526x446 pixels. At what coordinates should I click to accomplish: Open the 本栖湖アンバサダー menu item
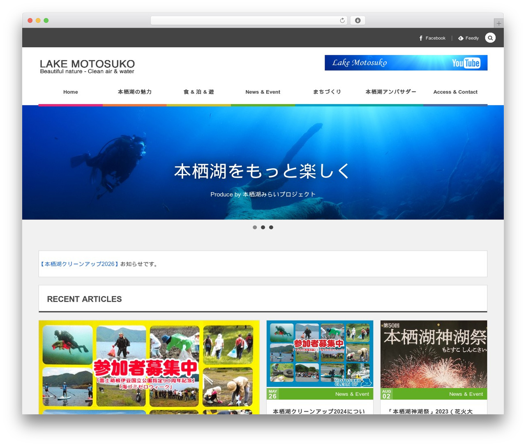(x=391, y=92)
